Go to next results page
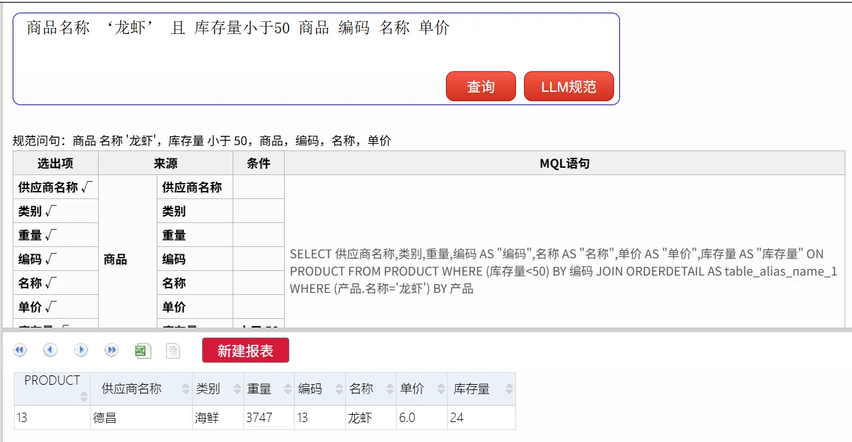The image size is (852, 442). (x=81, y=350)
